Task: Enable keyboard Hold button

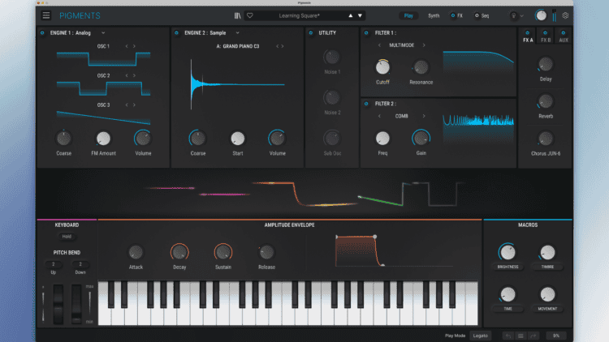Action: point(67,237)
